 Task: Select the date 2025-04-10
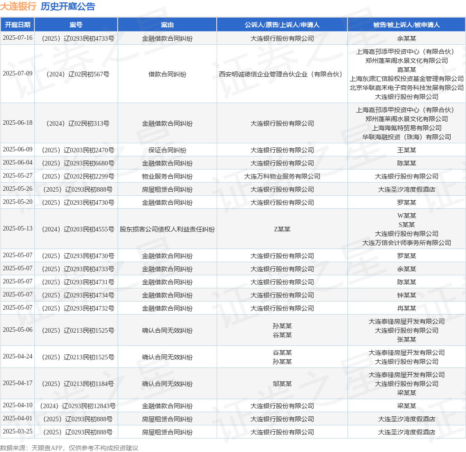(x=18, y=405)
